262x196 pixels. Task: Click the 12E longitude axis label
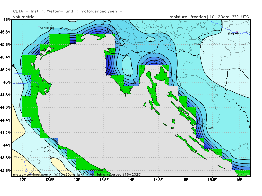pyautogui.click(x=23, y=180)
